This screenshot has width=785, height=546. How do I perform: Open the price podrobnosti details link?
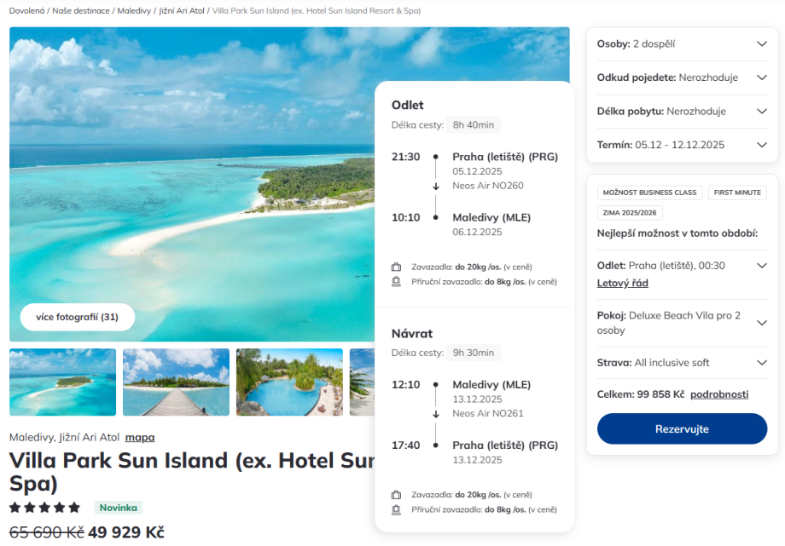coord(719,394)
